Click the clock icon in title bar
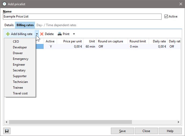185x136 pixels. [4, 4]
